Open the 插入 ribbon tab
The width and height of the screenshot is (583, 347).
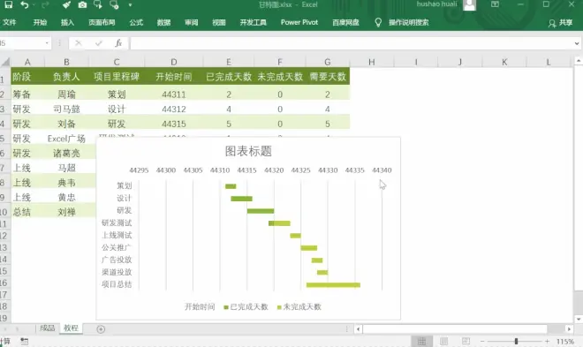click(67, 22)
